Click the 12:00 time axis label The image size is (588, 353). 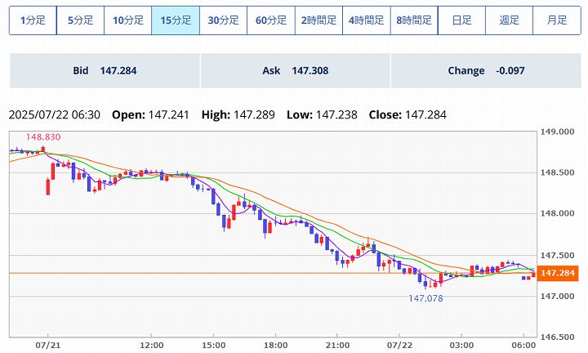coord(152,345)
